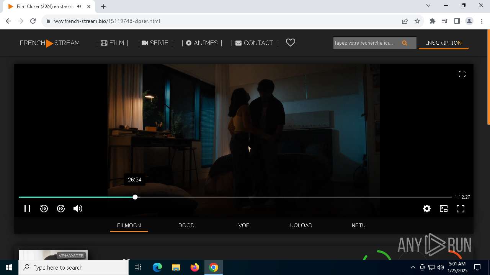490x275 pixels.
Task: Skip forward 10 seconds
Action: point(61,209)
